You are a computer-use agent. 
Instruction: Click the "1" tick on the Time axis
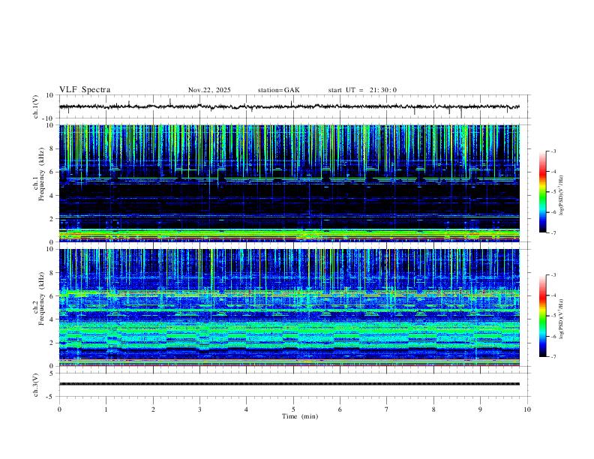[106, 409]
